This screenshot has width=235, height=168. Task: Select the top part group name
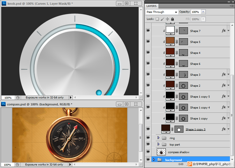click(175, 144)
